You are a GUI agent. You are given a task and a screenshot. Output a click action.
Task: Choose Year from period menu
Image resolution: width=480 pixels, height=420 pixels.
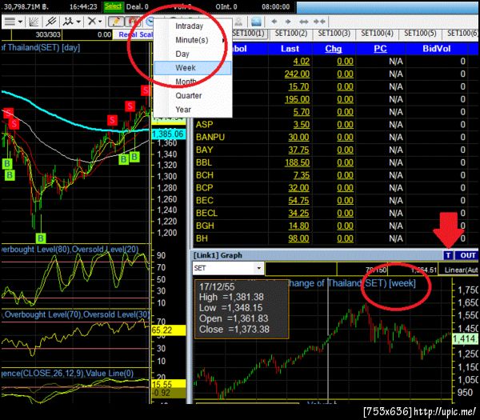pyautogui.click(x=193, y=110)
